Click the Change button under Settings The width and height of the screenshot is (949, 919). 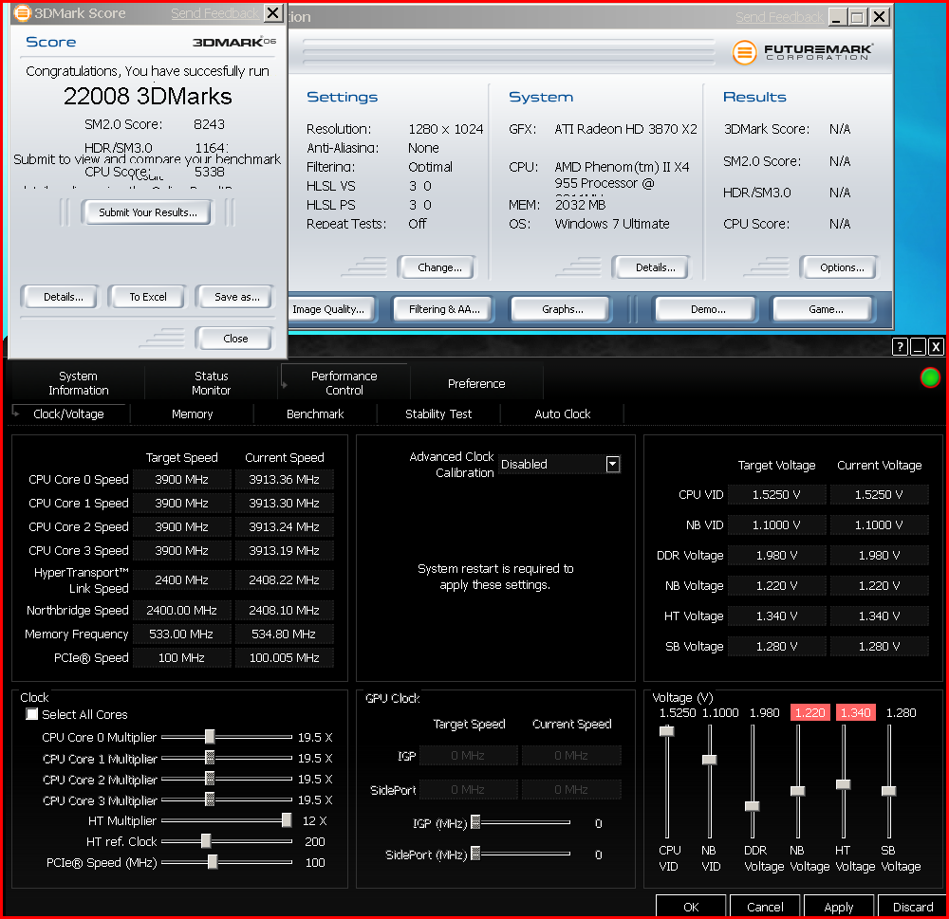439,267
